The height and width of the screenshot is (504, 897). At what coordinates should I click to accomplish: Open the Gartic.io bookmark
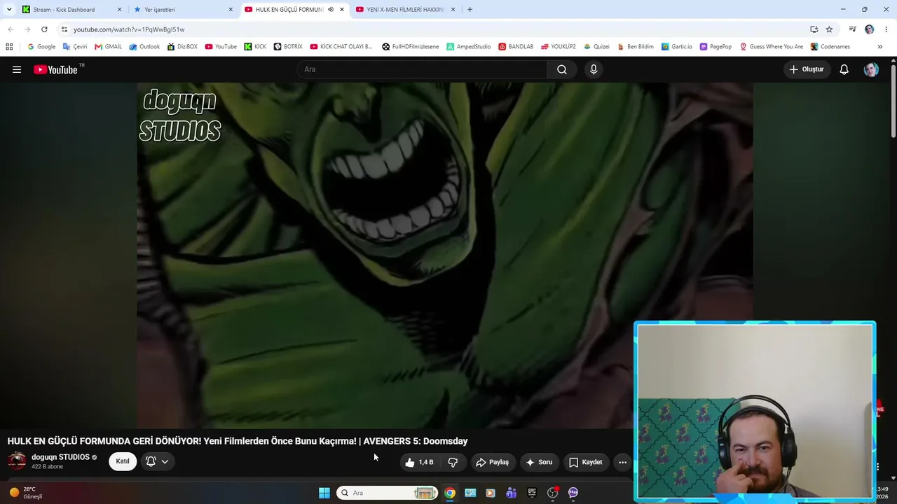[677, 47]
